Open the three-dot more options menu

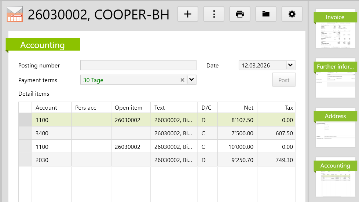[x=214, y=14]
